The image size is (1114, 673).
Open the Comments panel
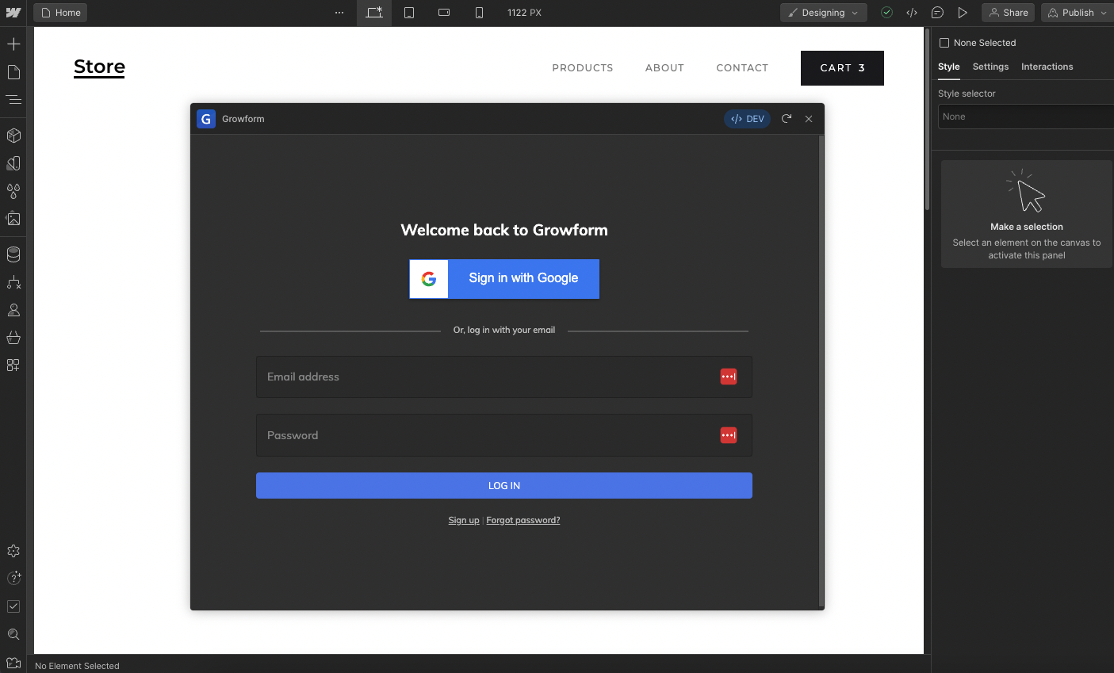(937, 13)
